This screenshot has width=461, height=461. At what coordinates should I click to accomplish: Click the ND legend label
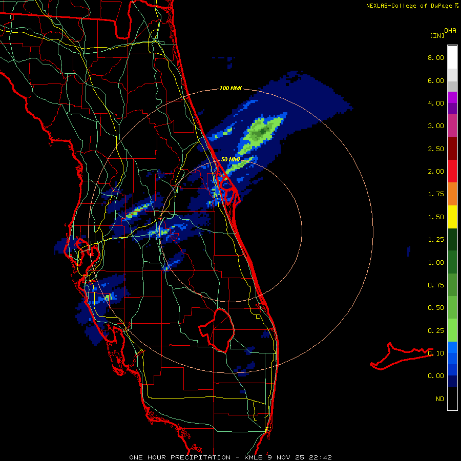coord(440,399)
